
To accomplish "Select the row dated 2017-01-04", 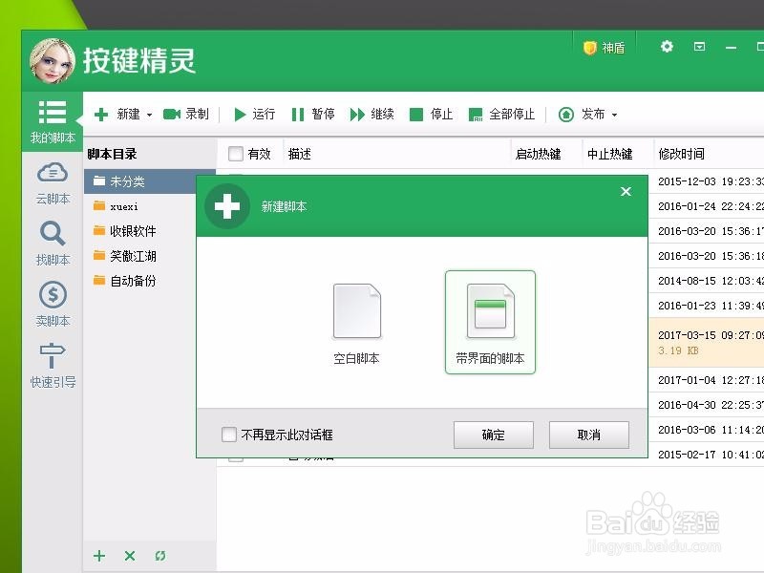I will (706, 380).
